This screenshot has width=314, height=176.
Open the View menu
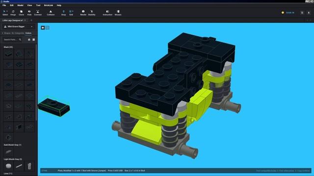pos(29,5)
